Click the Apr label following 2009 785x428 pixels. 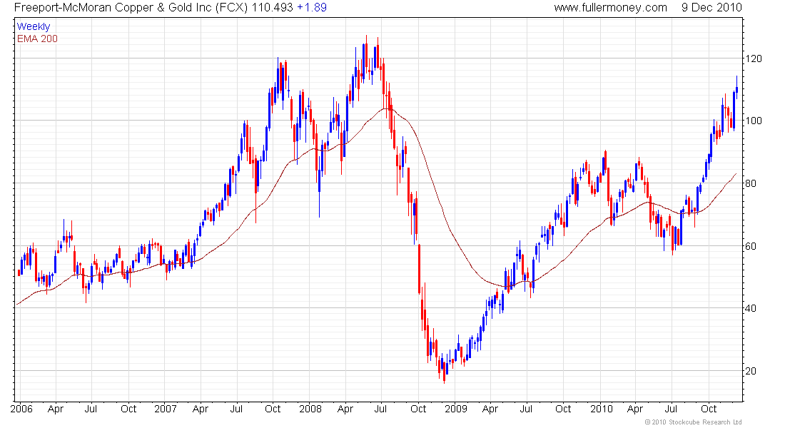coord(490,409)
